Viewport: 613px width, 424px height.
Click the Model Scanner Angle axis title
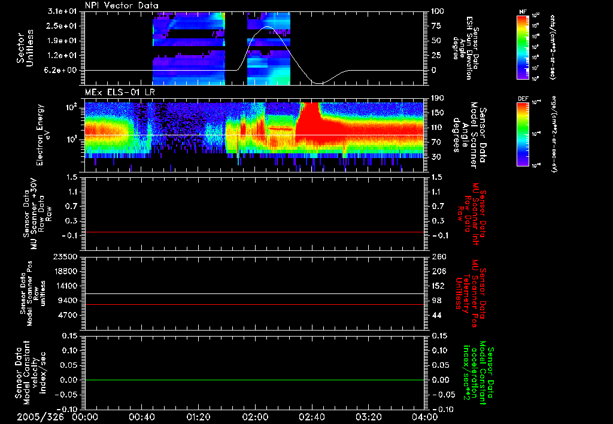click(469, 135)
